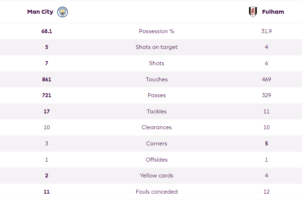Image resolution: width=302 pixels, height=201 pixels.
Task: Select the Corners stat label
Action: click(x=156, y=144)
